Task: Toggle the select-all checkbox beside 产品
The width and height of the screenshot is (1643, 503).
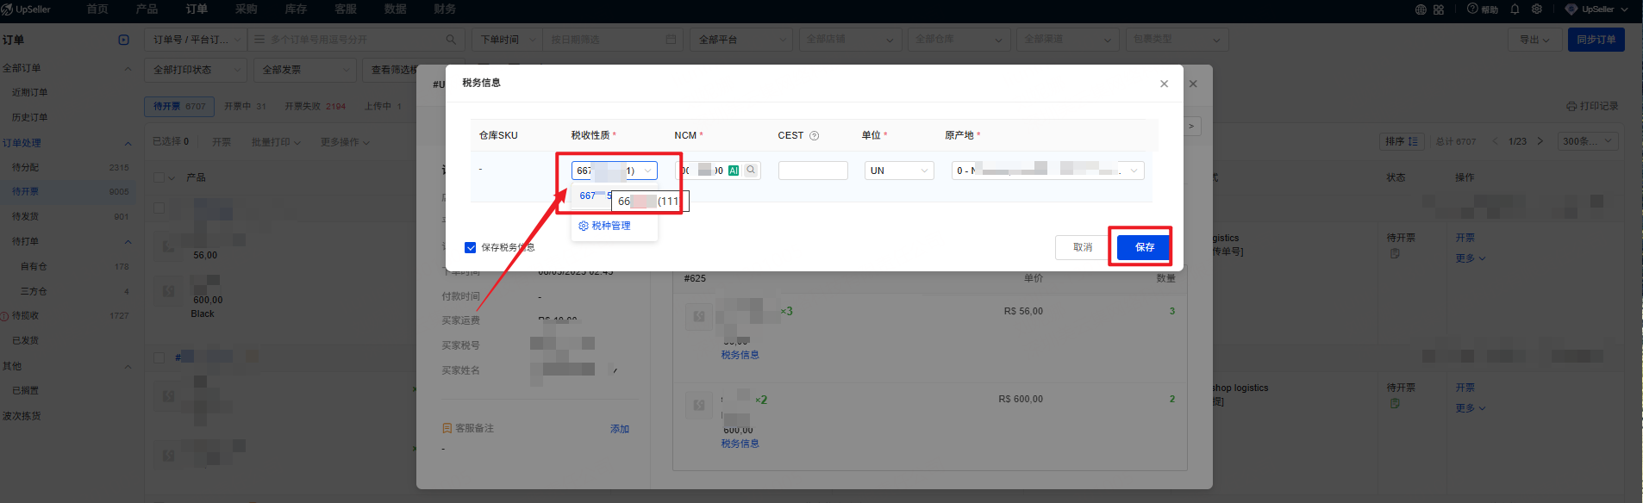Action: coord(159,177)
